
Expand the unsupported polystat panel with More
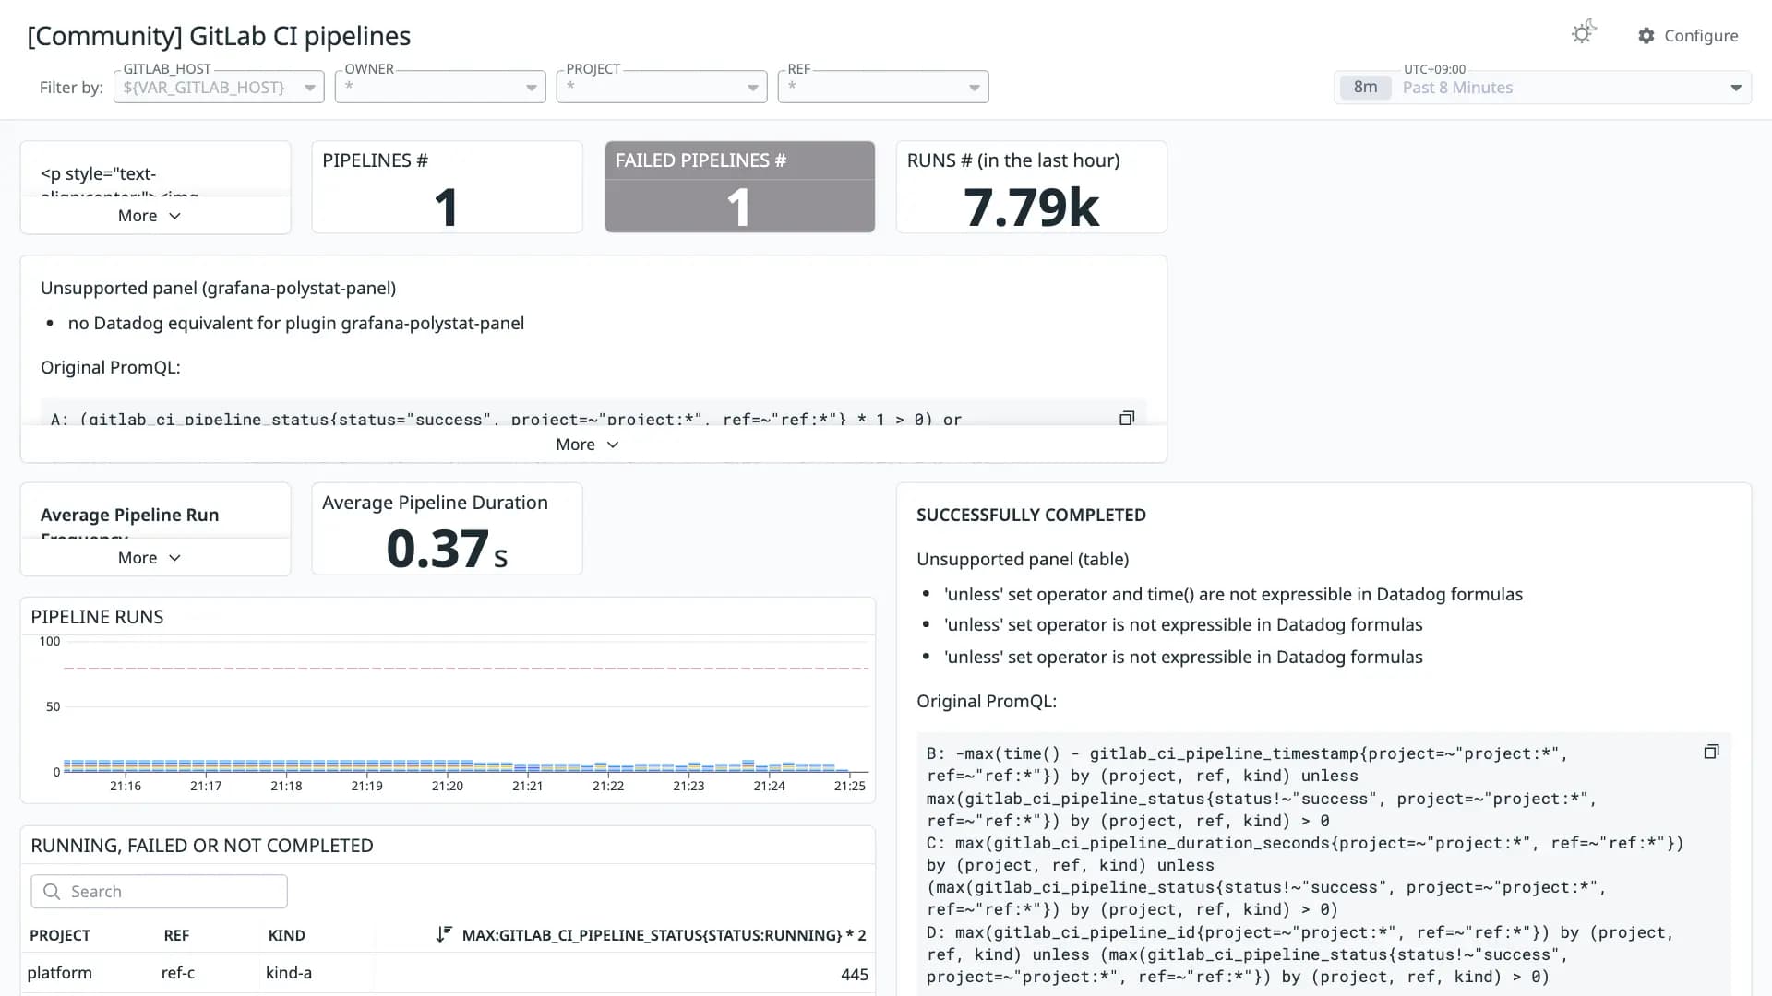click(588, 445)
